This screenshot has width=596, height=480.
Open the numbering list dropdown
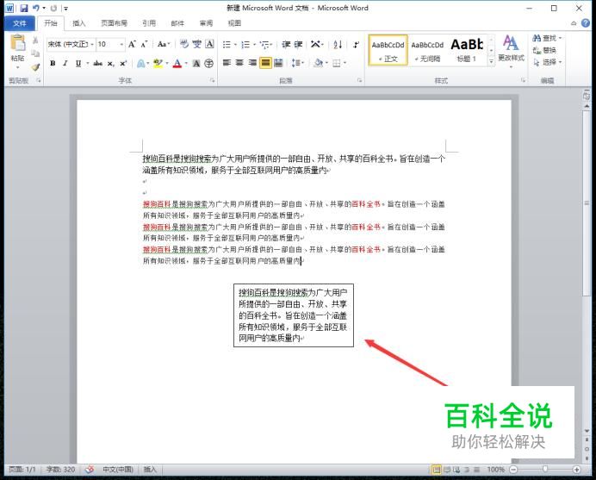254,45
